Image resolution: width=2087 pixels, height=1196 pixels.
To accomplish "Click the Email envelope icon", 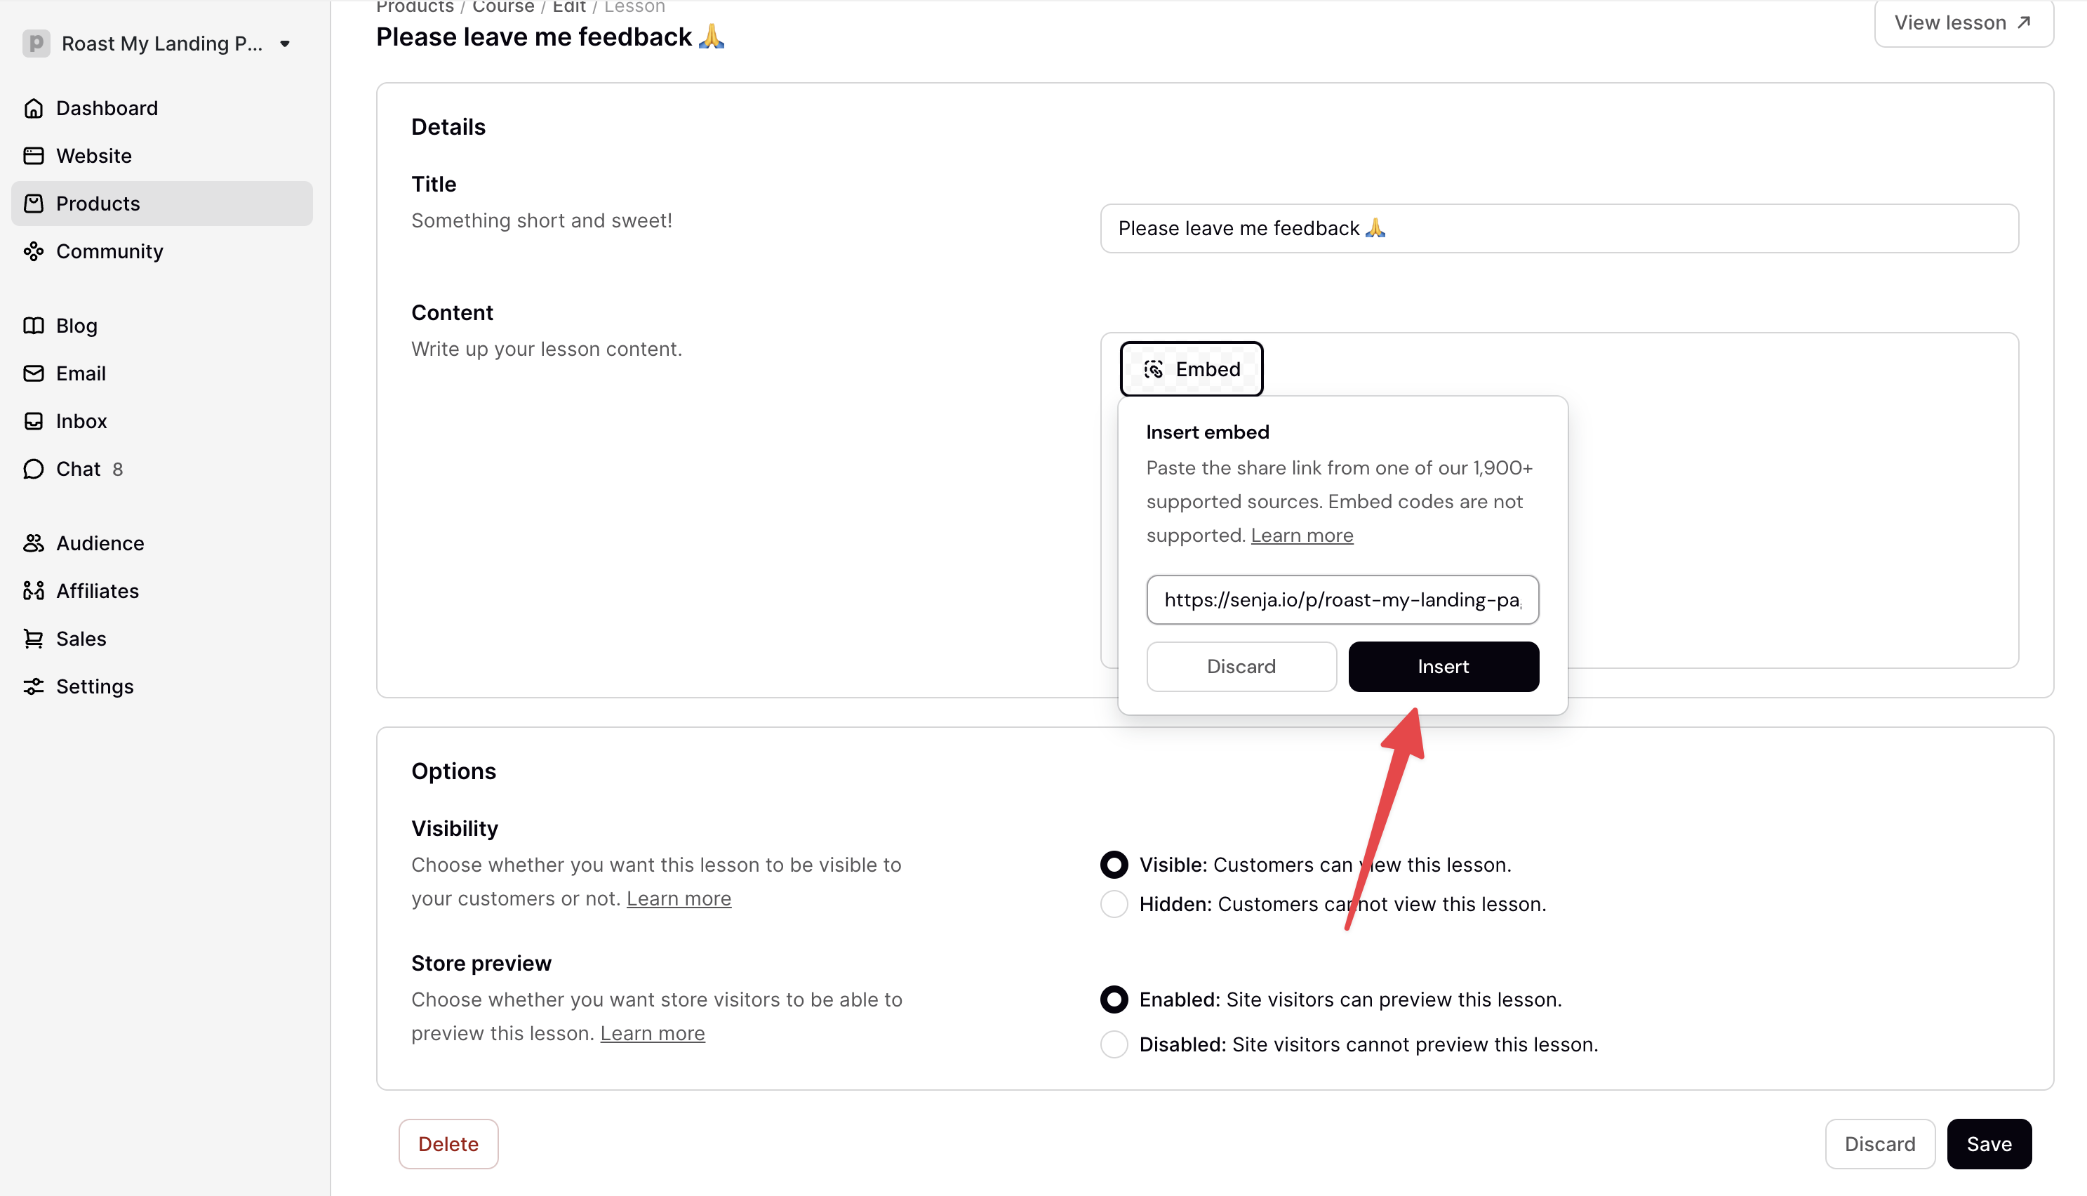I will pyautogui.click(x=34, y=373).
